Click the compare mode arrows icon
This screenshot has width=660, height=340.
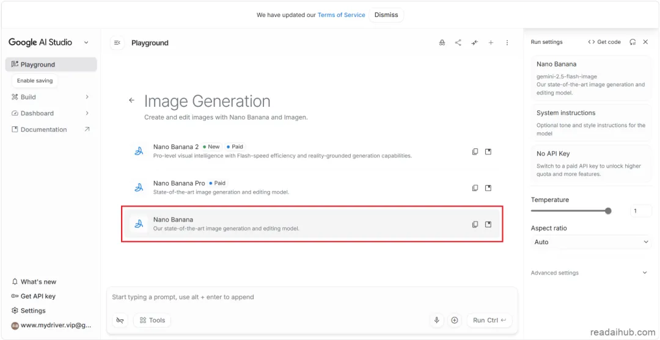(475, 43)
